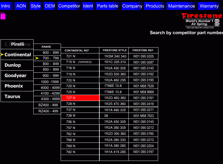Select Continental ref 737 N

pyautogui.click(x=80, y=110)
